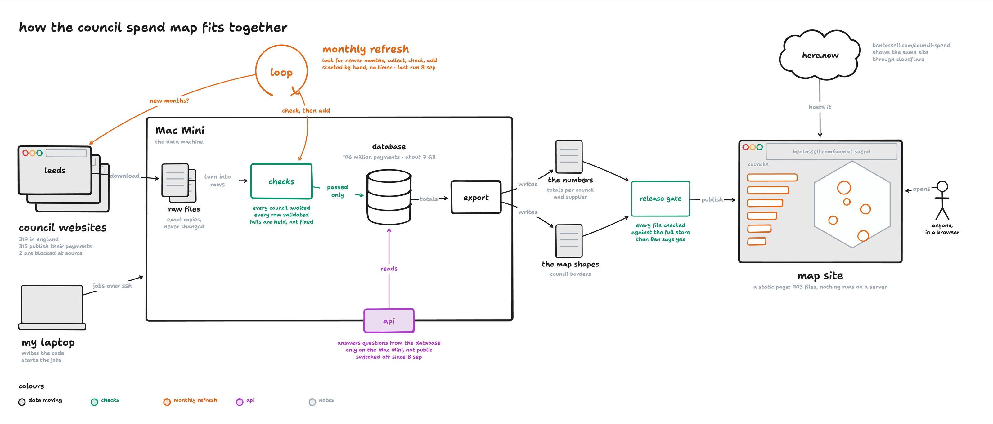
Task: Select the purple api box
Action: click(x=389, y=321)
